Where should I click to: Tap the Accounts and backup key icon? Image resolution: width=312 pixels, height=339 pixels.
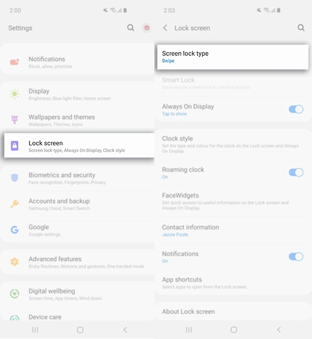click(14, 204)
